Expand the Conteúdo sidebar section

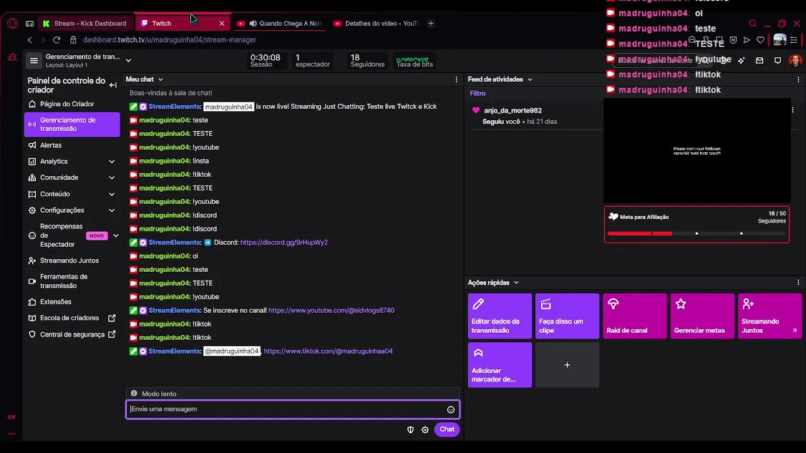coord(111,194)
